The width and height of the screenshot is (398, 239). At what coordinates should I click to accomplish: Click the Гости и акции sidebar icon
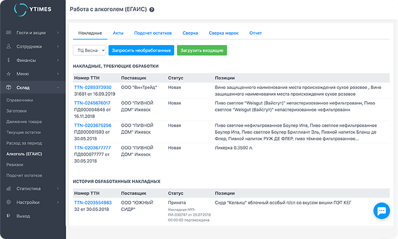coord(9,33)
